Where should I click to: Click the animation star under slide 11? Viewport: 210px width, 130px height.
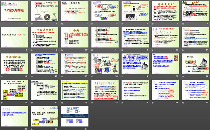pos(92,50)
